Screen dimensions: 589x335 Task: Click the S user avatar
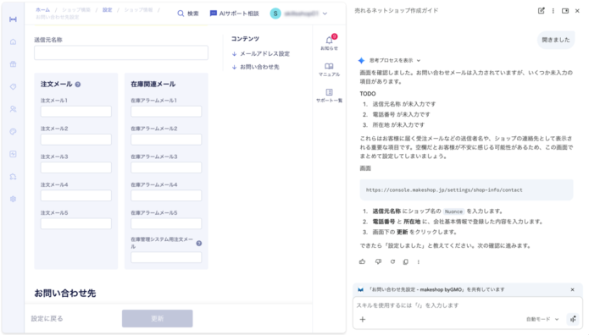(x=275, y=14)
